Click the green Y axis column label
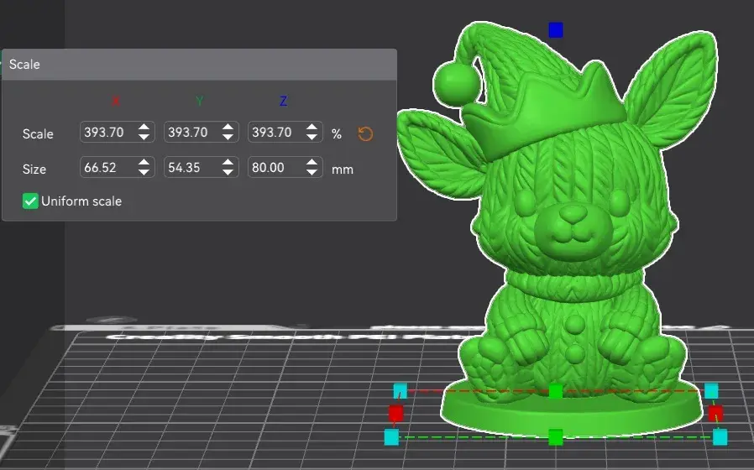 pos(200,101)
